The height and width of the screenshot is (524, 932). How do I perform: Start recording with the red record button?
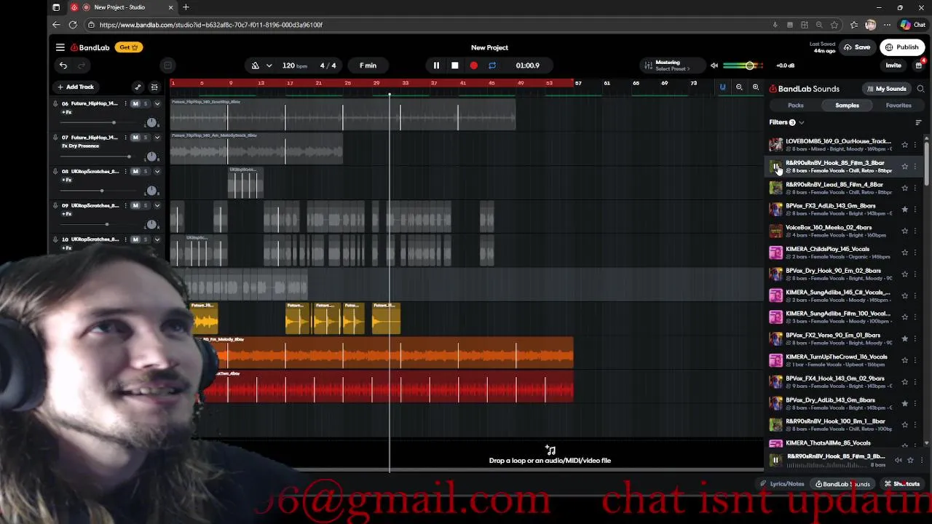pyautogui.click(x=474, y=65)
